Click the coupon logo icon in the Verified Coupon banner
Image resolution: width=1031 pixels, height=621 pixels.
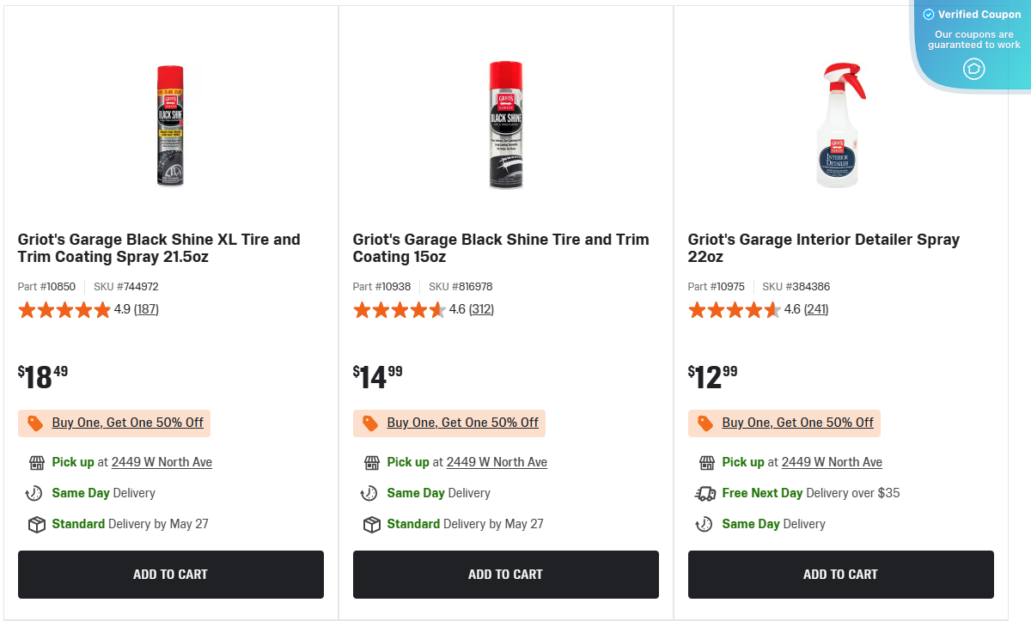974,69
